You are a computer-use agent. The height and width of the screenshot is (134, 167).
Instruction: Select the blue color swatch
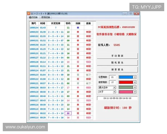[x=126, y=77]
